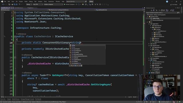Image resolution: width=183 pixels, height=103 pixels.
Task: Switch to the second CacheService.cs tab
Action: [x=19, y=8]
